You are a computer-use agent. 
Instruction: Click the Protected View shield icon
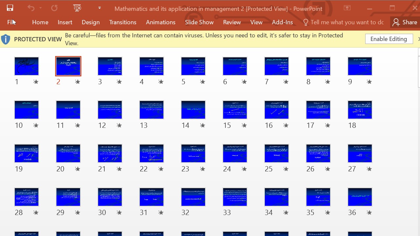[6, 39]
